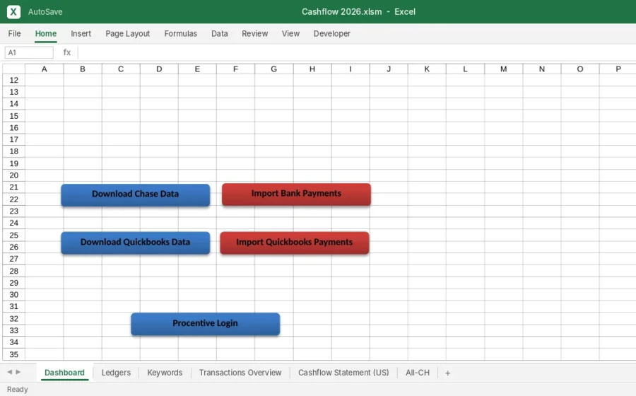Click the Import Bank Payments button

coord(296,194)
